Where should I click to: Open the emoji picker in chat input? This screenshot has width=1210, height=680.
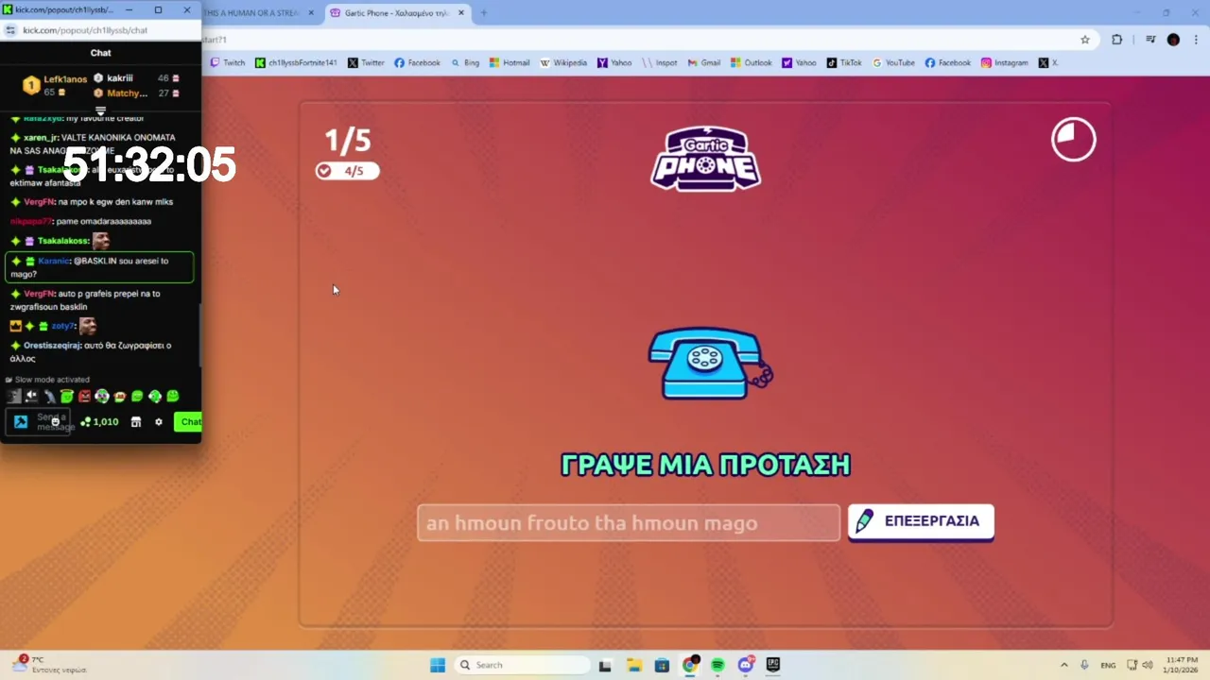click(55, 422)
